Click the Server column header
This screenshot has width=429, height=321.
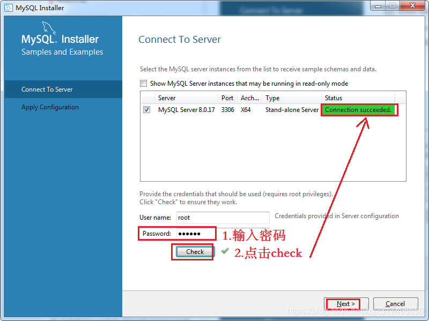[x=186, y=98]
